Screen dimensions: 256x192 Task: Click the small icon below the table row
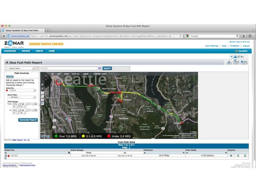[x=6, y=158]
